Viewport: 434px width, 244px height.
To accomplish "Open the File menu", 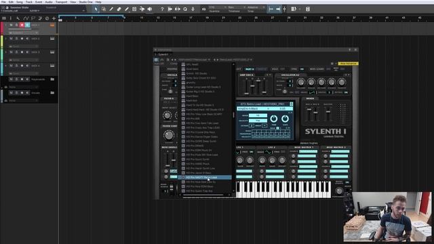I will click(x=3, y=2).
